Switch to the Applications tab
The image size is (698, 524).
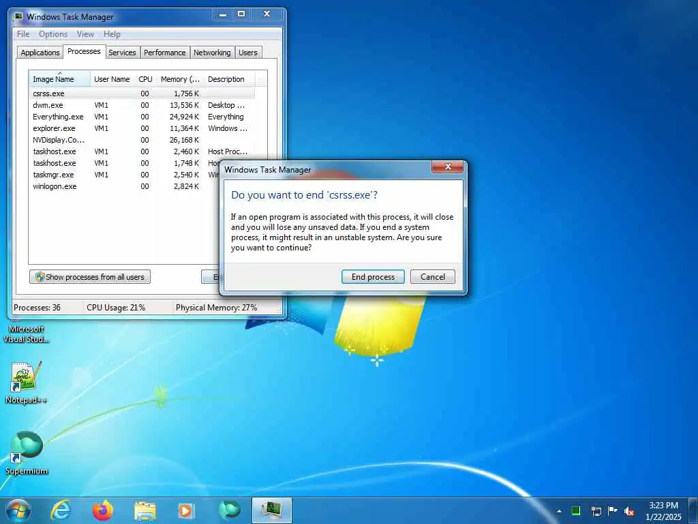[40, 53]
